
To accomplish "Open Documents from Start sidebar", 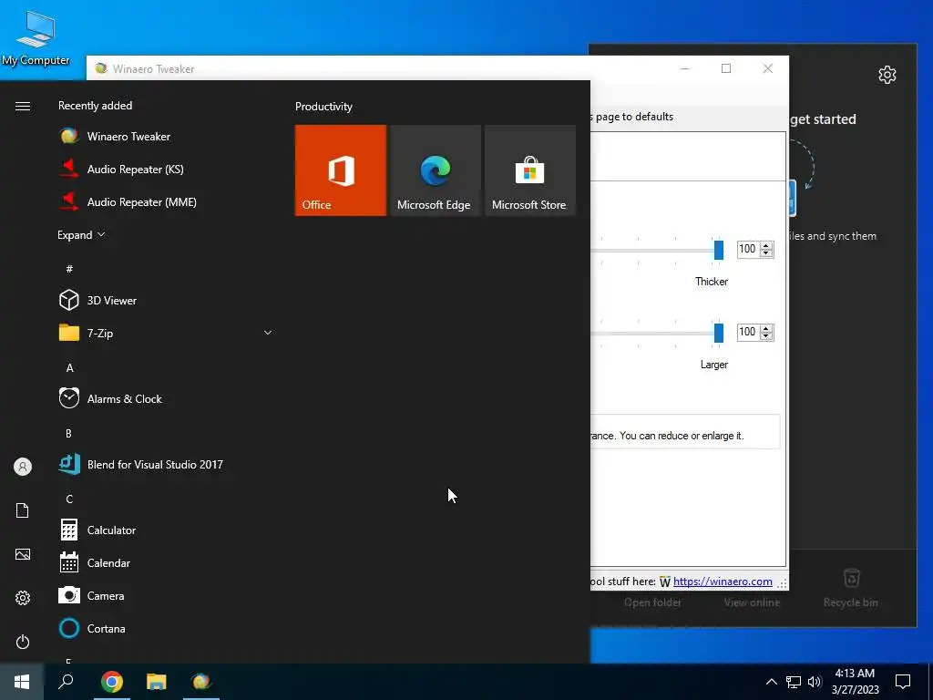I will click(23, 510).
